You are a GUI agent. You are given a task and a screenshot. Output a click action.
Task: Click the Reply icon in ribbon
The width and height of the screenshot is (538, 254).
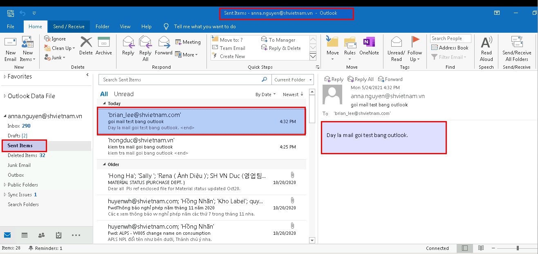128,42
